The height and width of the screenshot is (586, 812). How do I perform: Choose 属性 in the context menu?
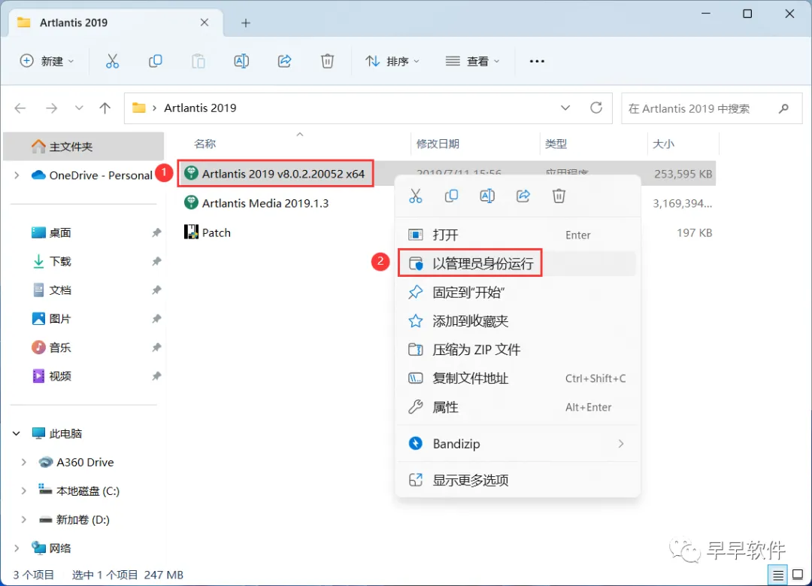coord(517,407)
